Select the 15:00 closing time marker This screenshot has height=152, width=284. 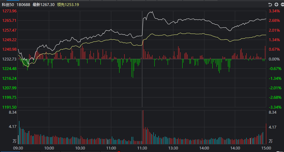pos(266,148)
